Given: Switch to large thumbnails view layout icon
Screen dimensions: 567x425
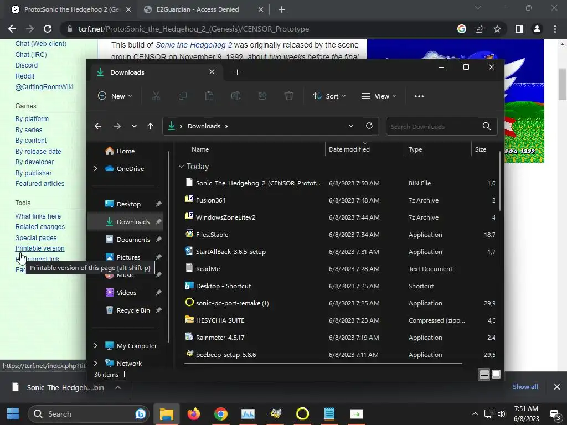Looking at the screenshot, I should [x=496, y=375].
